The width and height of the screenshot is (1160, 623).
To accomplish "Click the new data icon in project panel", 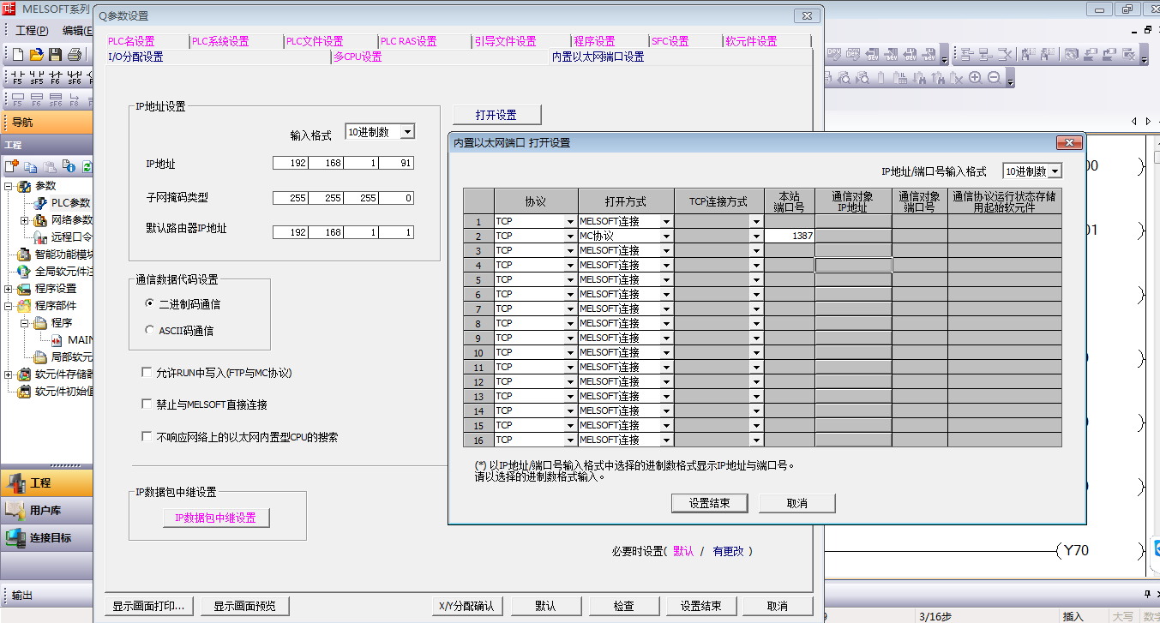I will click(x=12, y=166).
